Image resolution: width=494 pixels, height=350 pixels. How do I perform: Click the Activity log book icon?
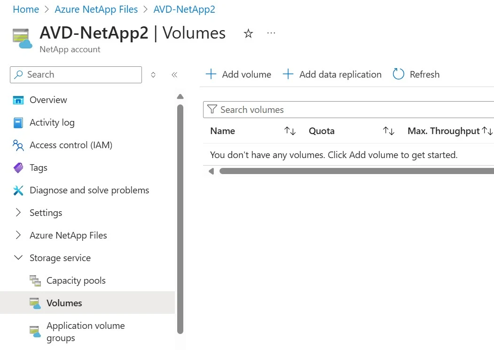[x=18, y=123]
